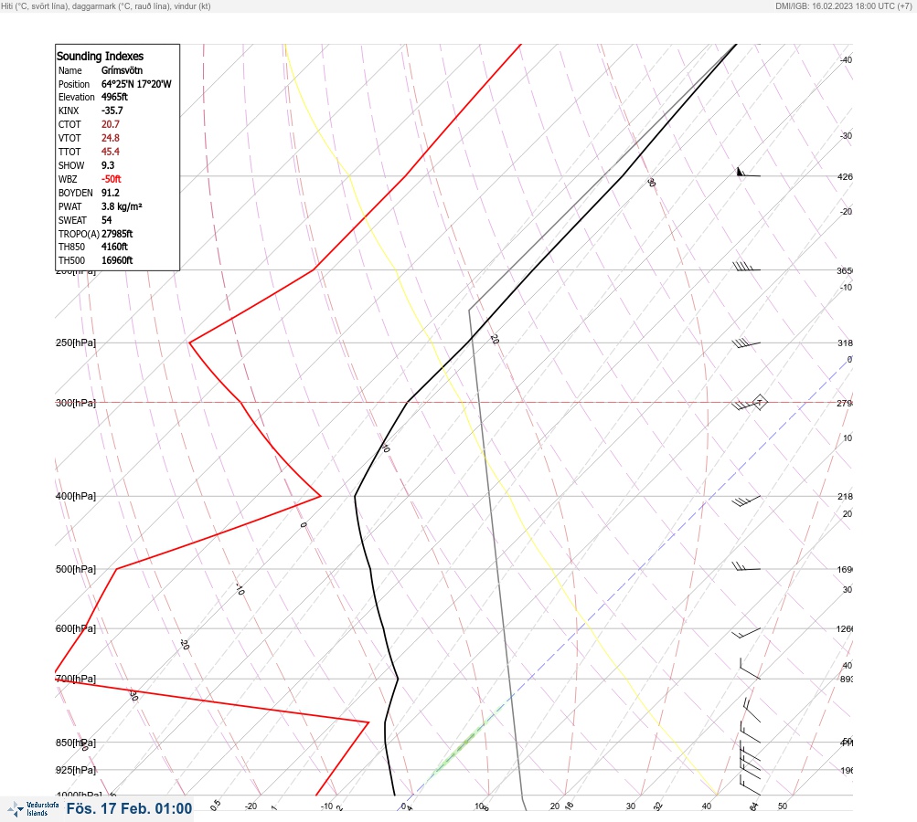Image resolution: width=917 pixels, height=822 pixels.
Task: Click the SHOW value 9.3
Action: (x=108, y=165)
